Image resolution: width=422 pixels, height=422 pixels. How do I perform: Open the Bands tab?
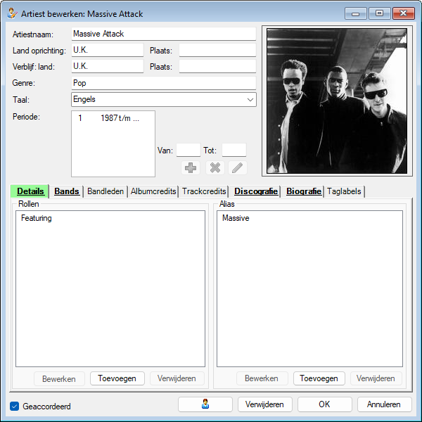[x=67, y=191]
